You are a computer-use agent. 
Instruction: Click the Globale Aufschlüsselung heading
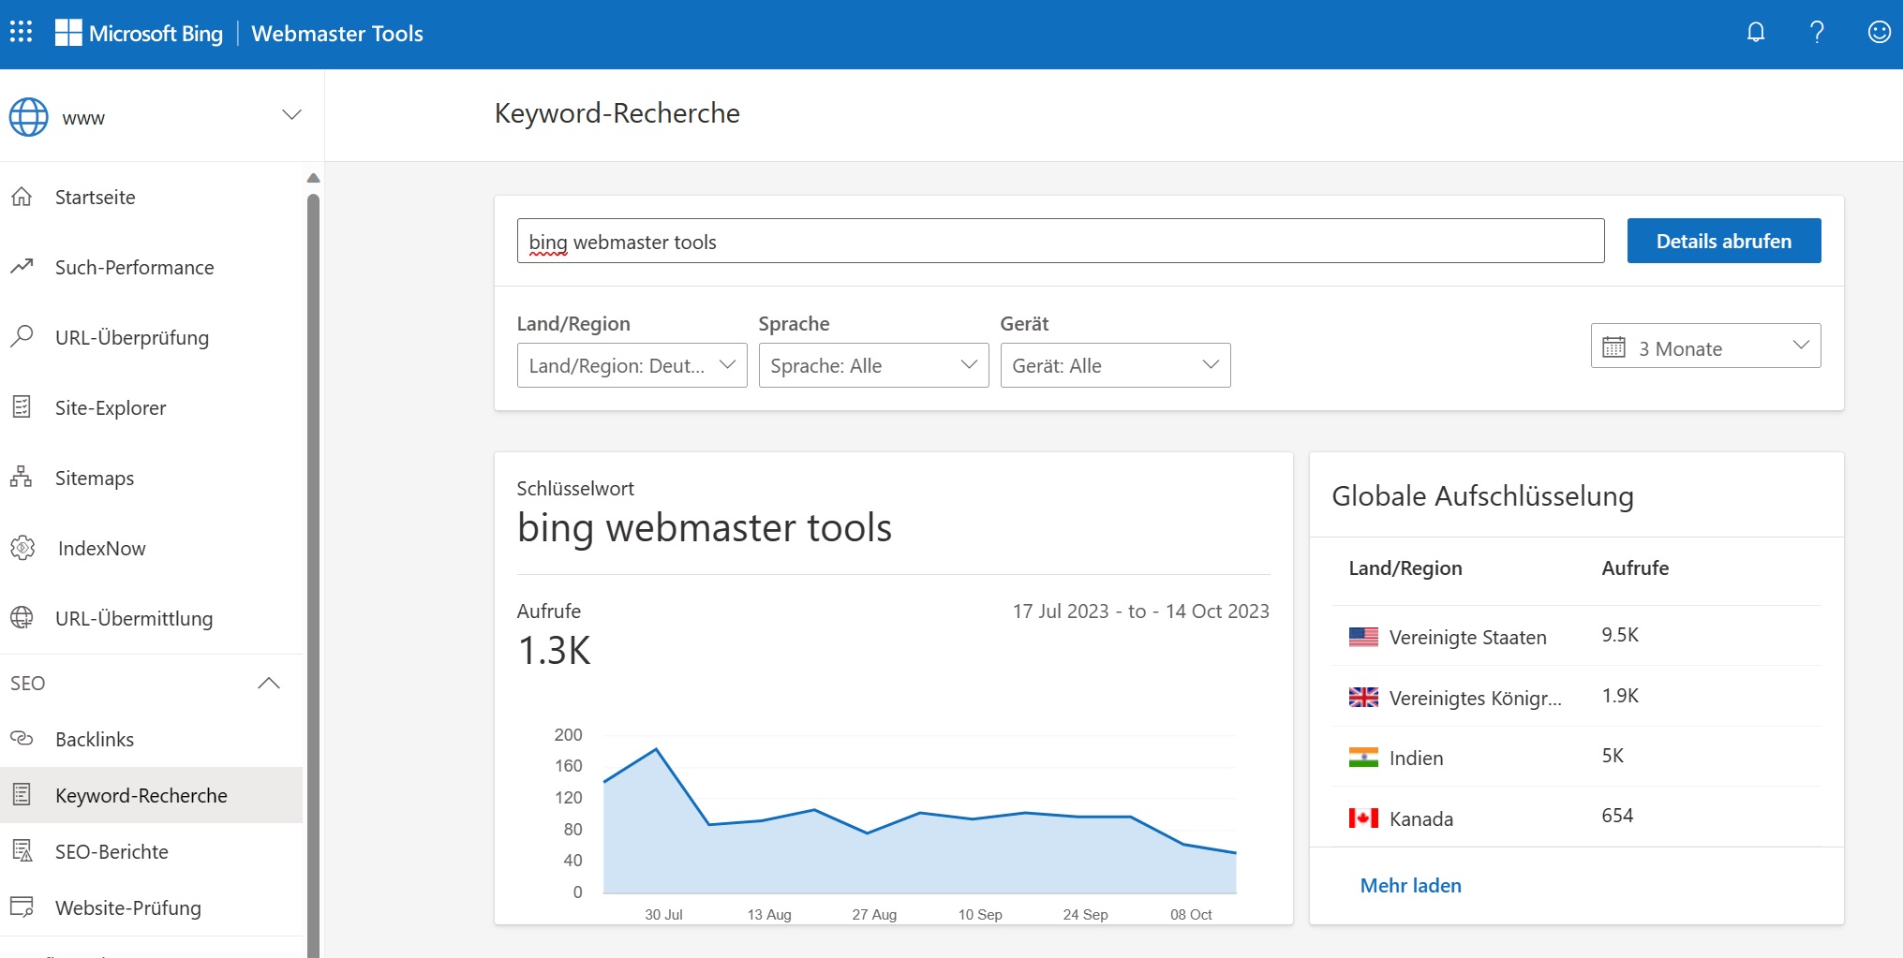[1482, 495]
